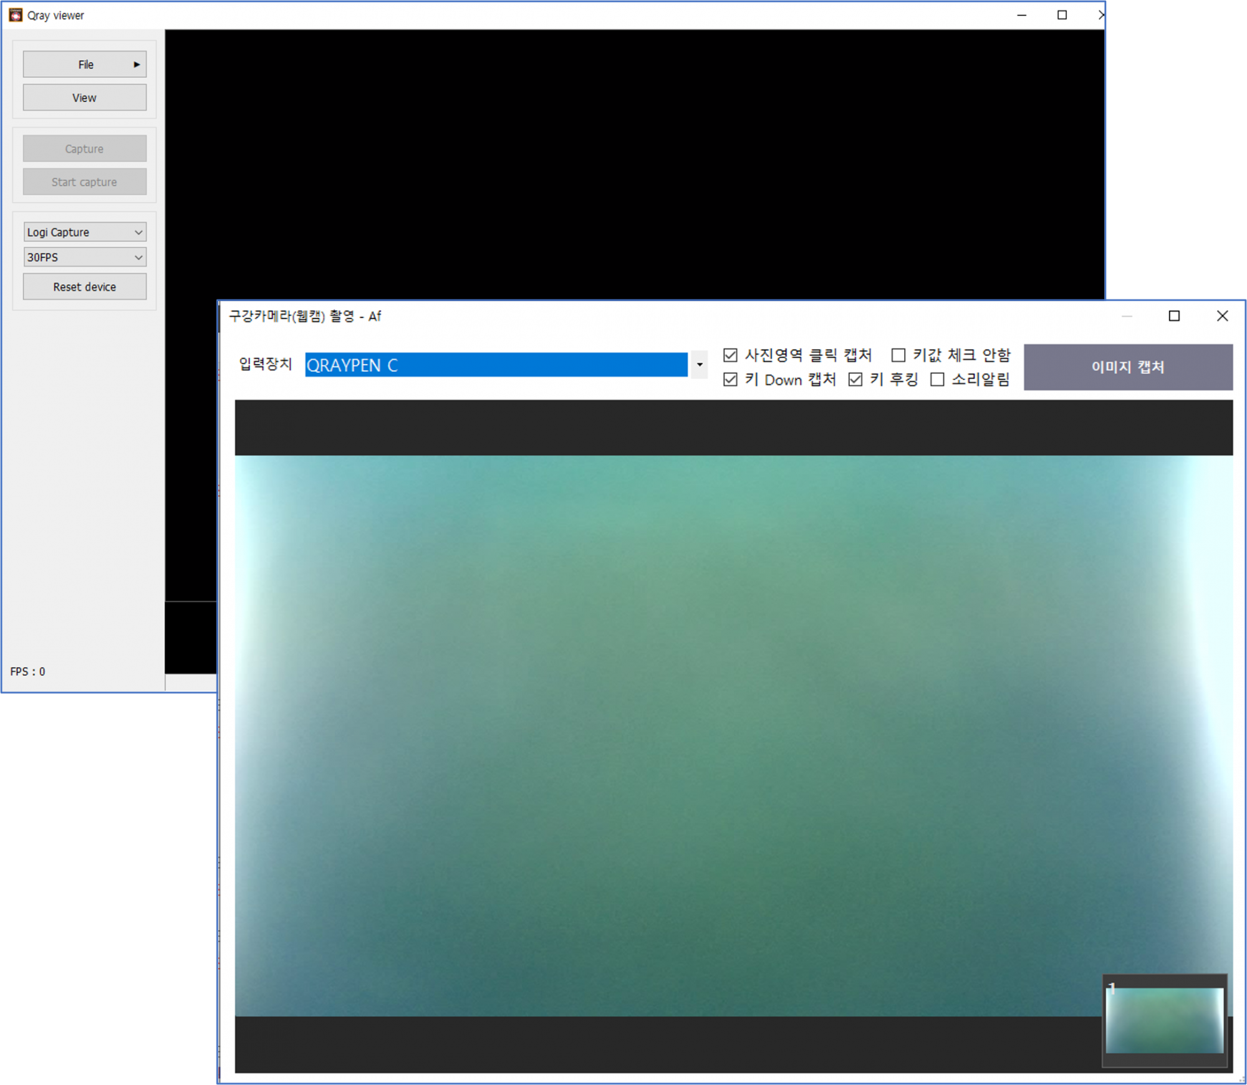Click the Qray viewer app icon
This screenshot has height=1085, width=1247.
coord(16,15)
